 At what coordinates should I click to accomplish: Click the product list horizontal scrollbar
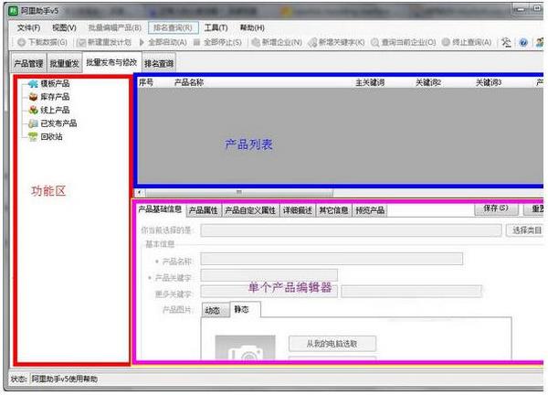pos(237,193)
